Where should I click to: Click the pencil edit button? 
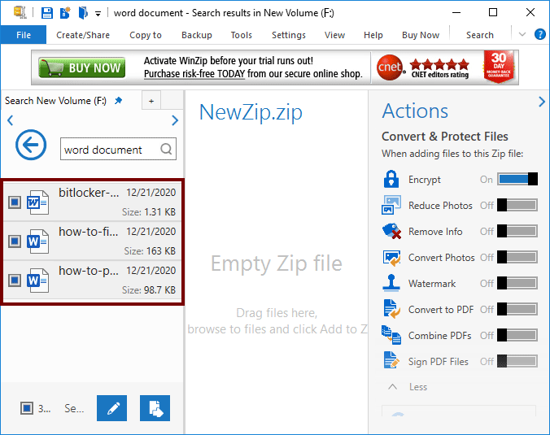(x=112, y=408)
